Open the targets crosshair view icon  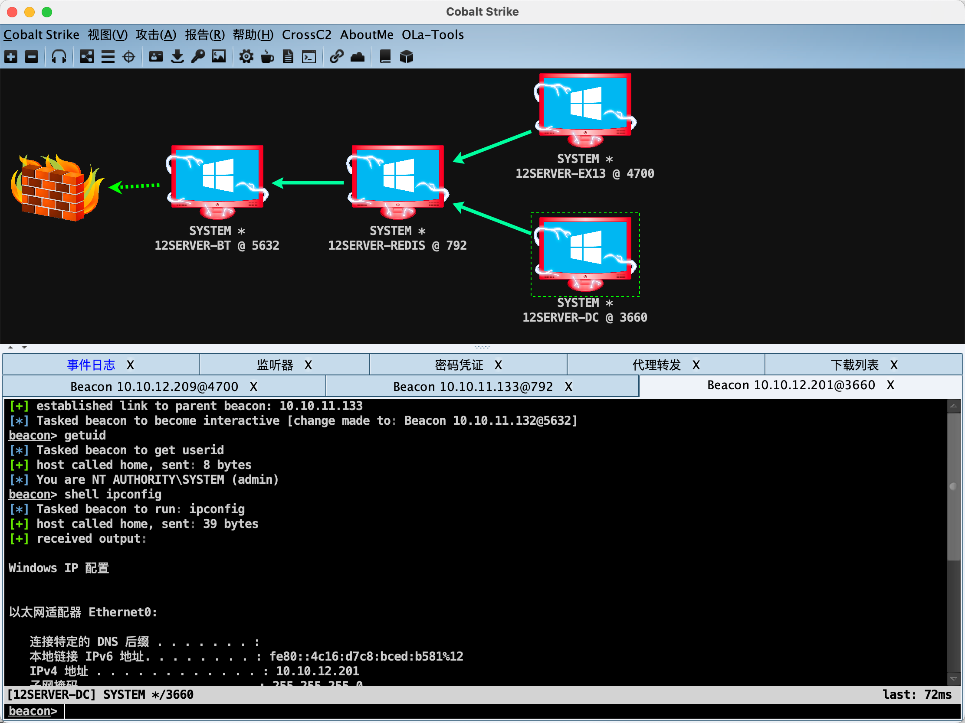pyautogui.click(x=129, y=57)
